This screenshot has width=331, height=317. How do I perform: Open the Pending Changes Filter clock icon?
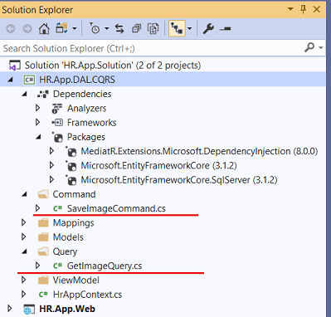point(95,28)
